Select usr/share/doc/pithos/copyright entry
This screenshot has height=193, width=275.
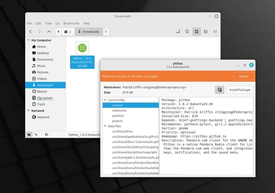(x=131, y=152)
